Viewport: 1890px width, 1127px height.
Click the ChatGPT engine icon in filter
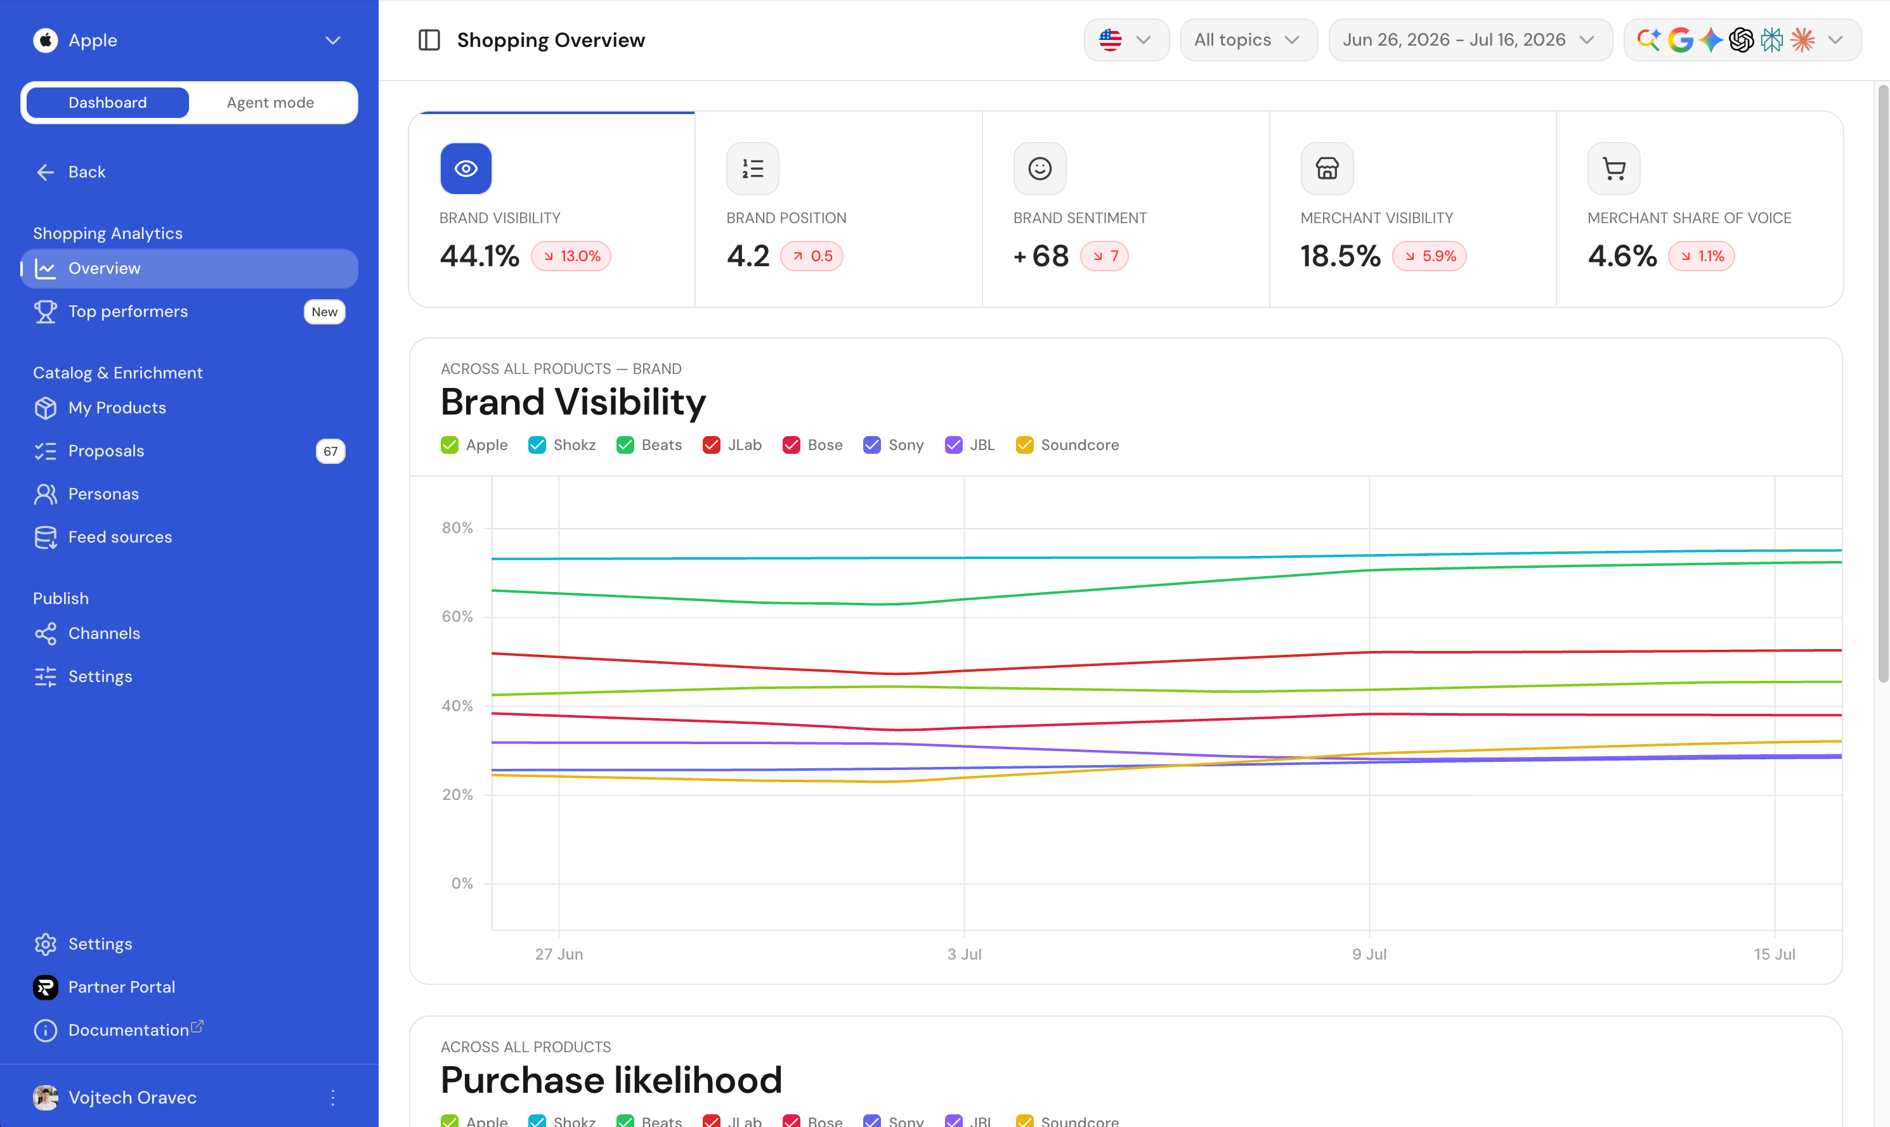click(1741, 41)
